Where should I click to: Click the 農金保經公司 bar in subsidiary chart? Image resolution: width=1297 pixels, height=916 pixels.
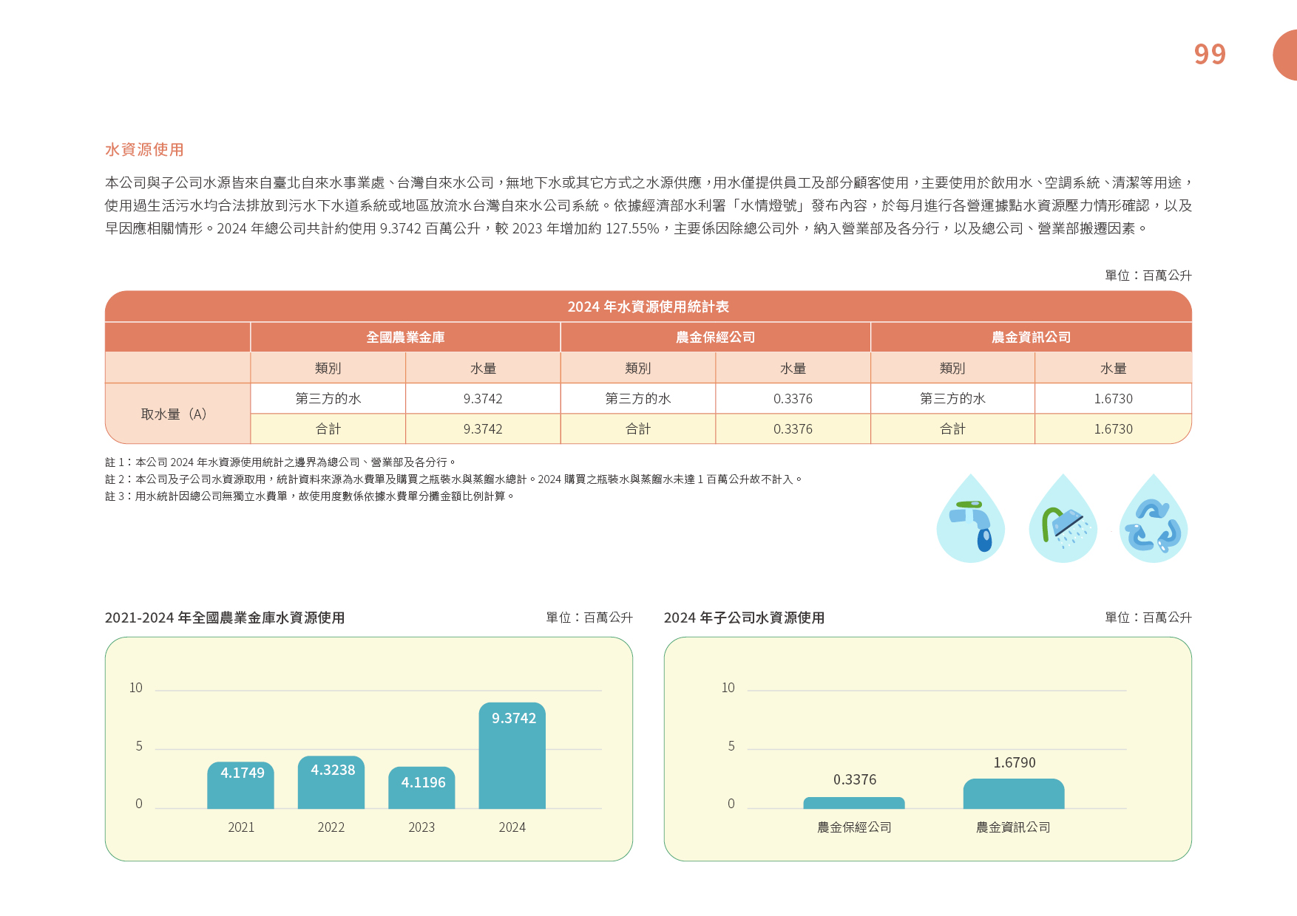click(854, 803)
